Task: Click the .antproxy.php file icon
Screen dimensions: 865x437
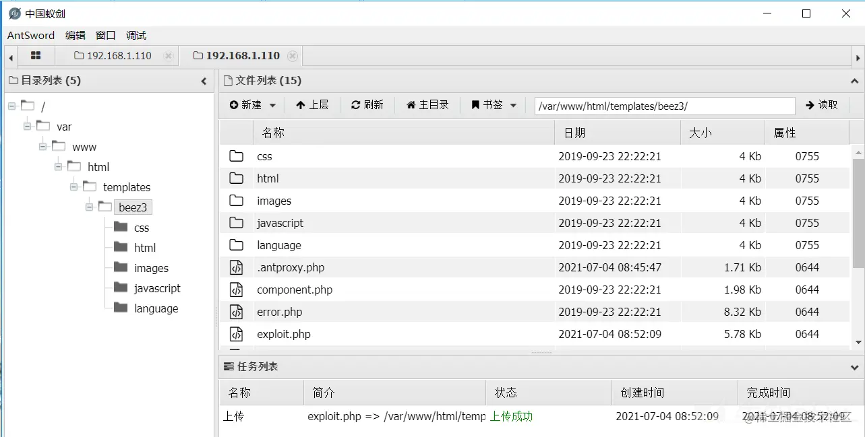Action: 236,267
